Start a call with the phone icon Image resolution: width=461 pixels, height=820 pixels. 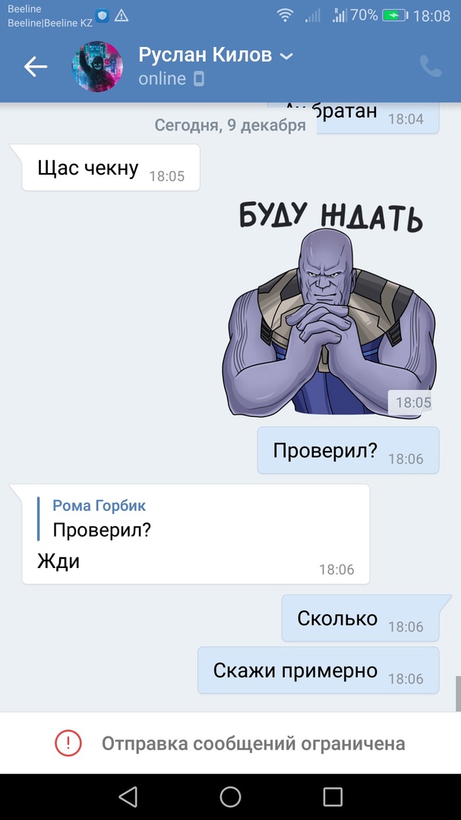[431, 66]
